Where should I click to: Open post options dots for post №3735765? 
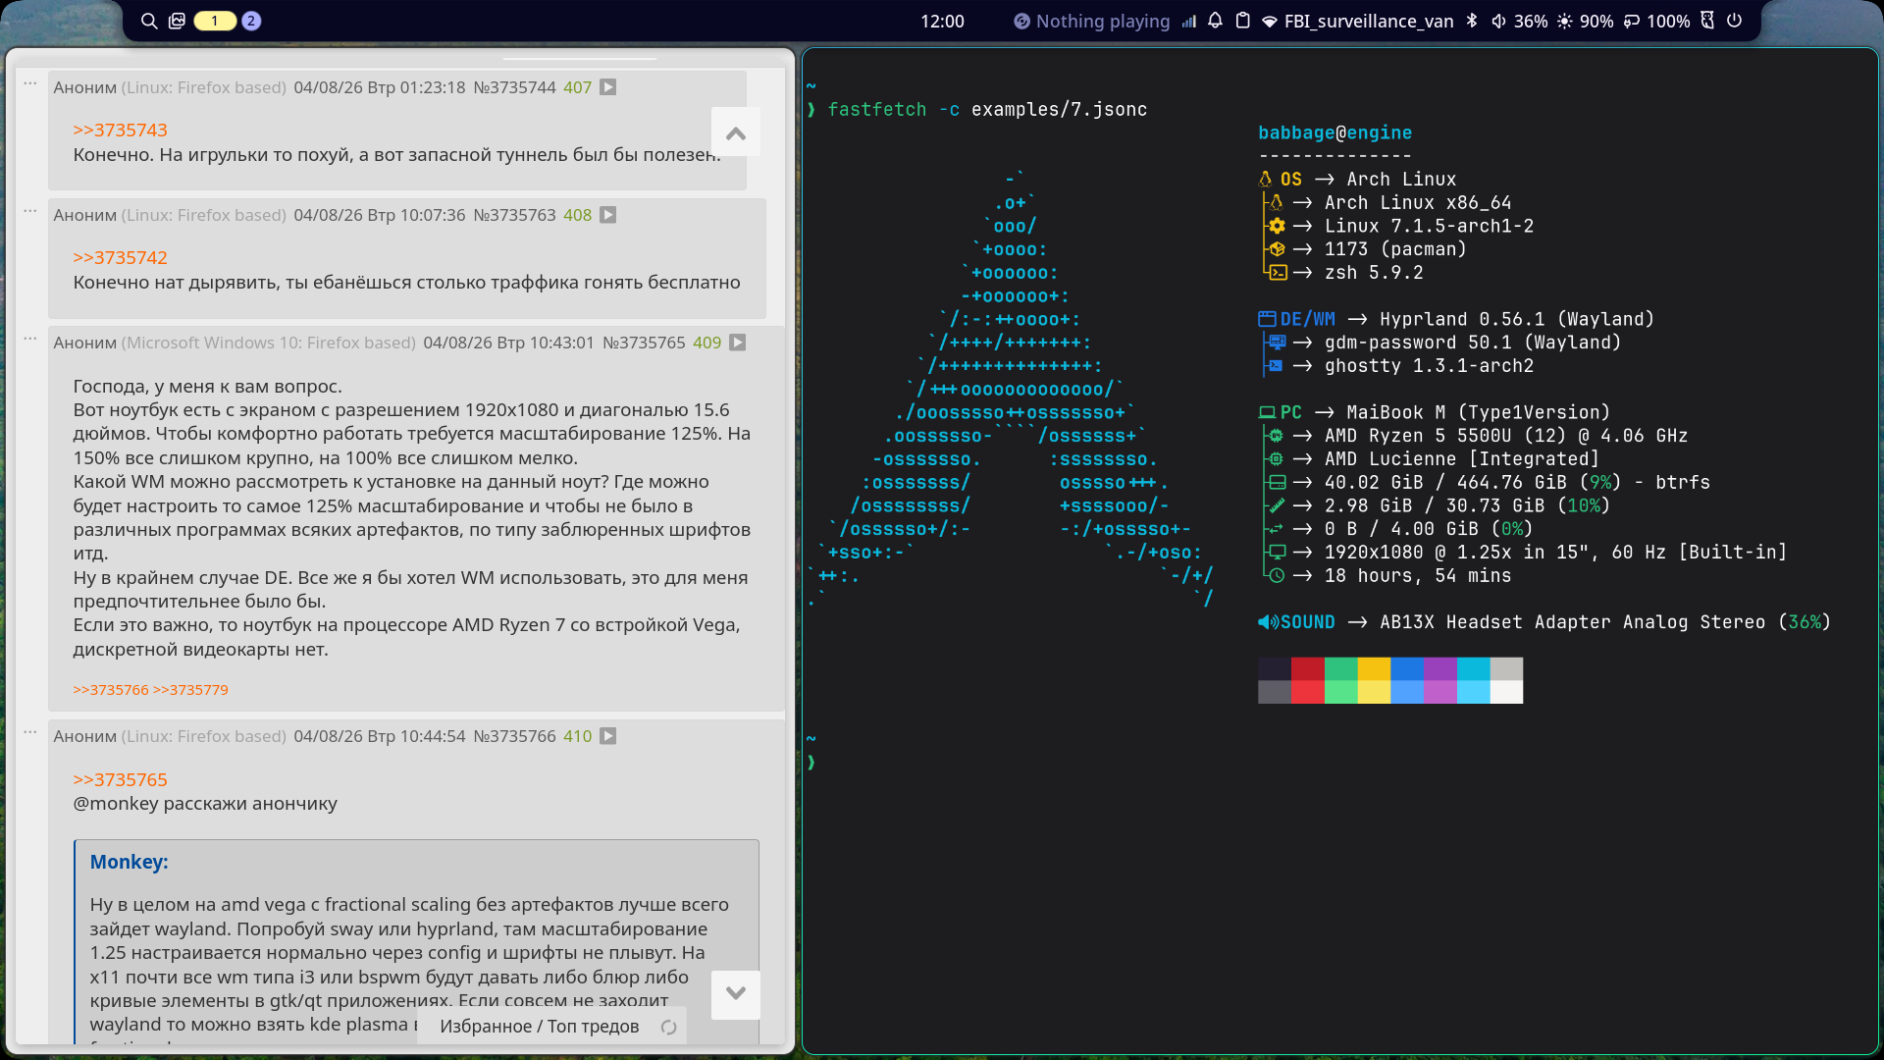coord(30,339)
